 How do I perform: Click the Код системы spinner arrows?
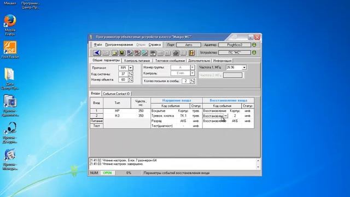point(131,74)
